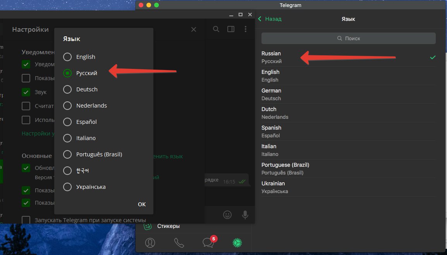Choose Portuguese (Brazil) in language list
The image size is (447, 255).
(x=348, y=168)
